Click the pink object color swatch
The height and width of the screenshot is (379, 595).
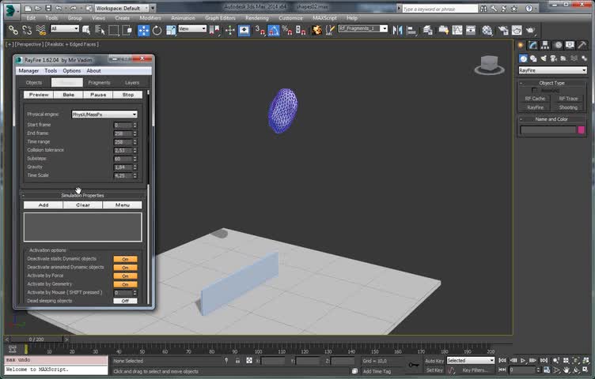coord(581,129)
